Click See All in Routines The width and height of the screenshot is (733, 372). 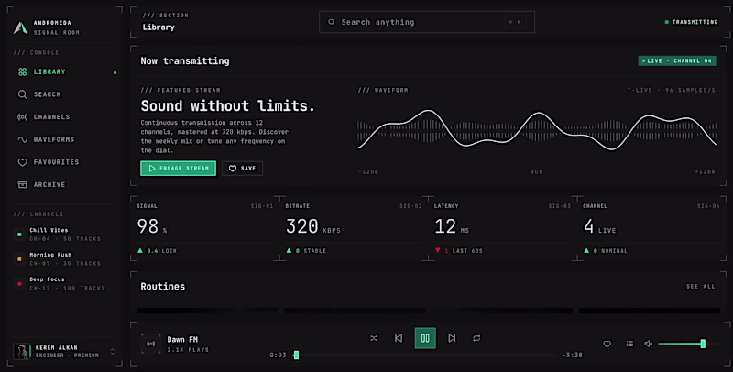(700, 287)
